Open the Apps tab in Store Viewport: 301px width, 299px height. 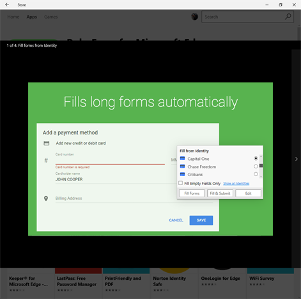pos(32,17)
